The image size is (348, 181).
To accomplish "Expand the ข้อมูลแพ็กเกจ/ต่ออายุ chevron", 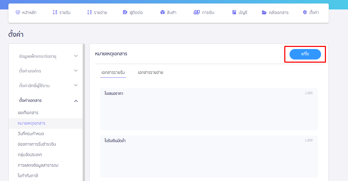I will click(x=76, y=56).
